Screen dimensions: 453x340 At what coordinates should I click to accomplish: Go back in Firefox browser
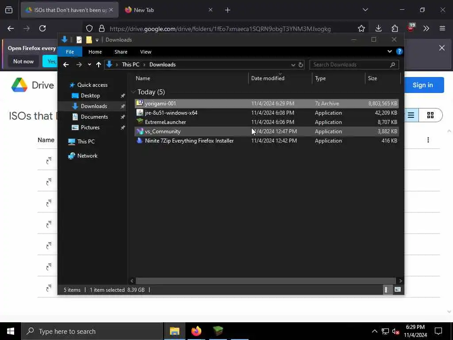click(11, 28)
